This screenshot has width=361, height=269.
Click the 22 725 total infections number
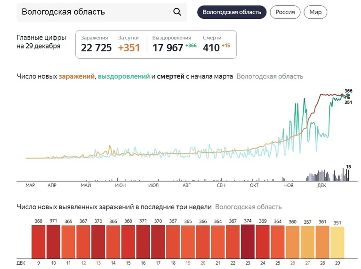[96, 47]
